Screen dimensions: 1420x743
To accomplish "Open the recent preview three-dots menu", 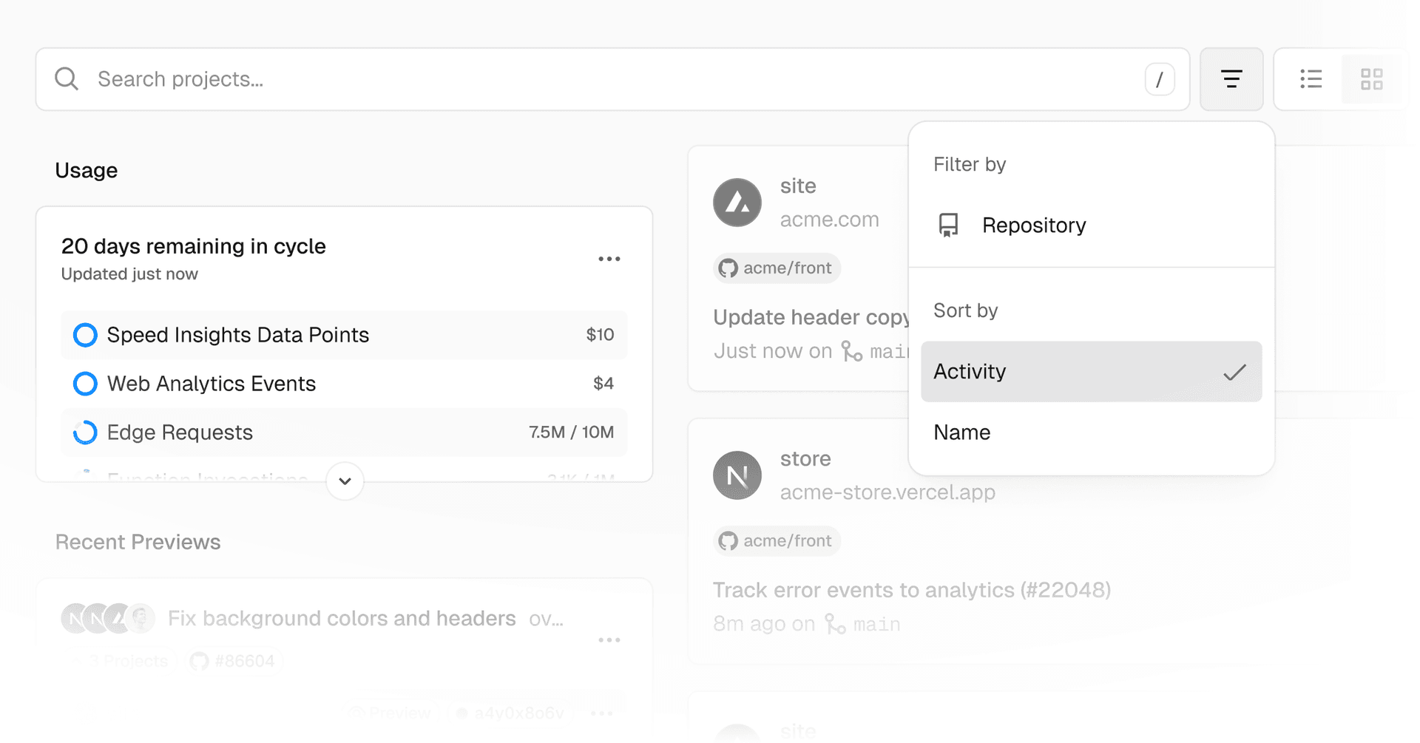I will 609,640.
